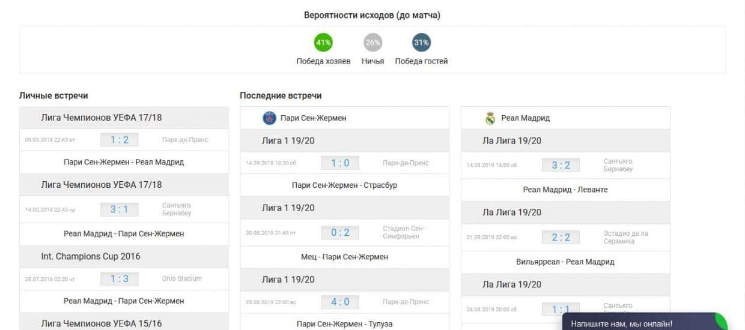Image resolution: width=745 pixels, height=330 pixels.
Task: Click the 'Ничья' label
Action: click(x=372, y=61)
